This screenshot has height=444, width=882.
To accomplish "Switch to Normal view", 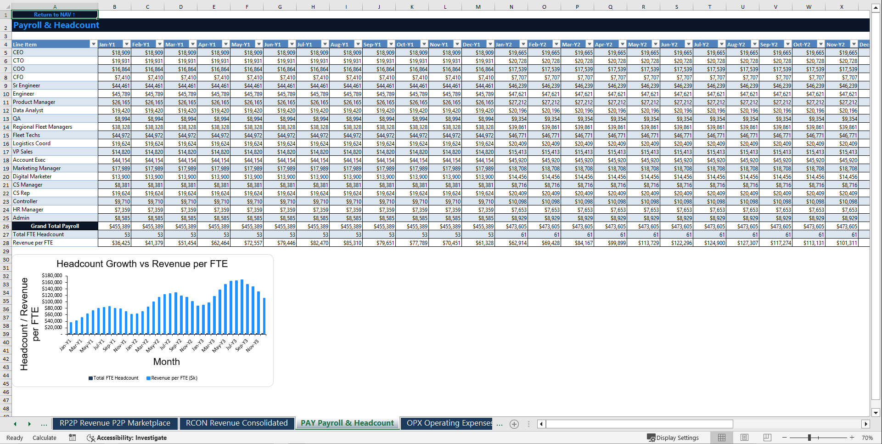I will click(722, 438).
